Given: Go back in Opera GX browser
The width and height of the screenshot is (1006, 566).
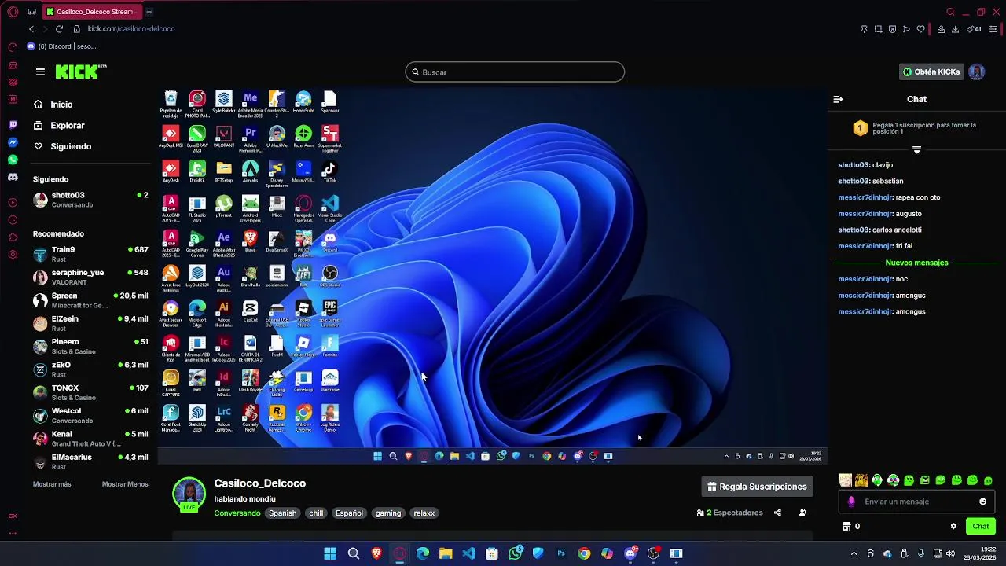Looking at the screenshot, I should pyautogui.click(x=31, y=29).
